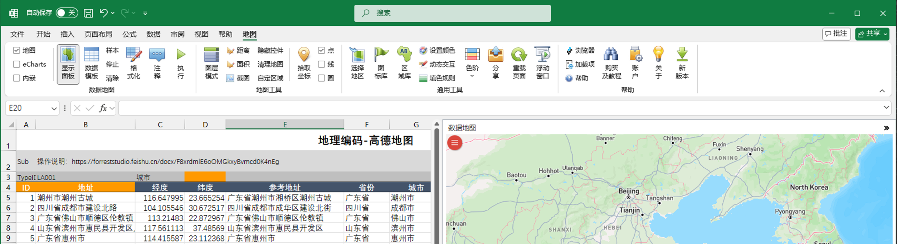Image resolution: width=897 pixels, height=244 pixels.
Task: Click the 显示面板 show panel icon
Action: click(x=68, y=64)
